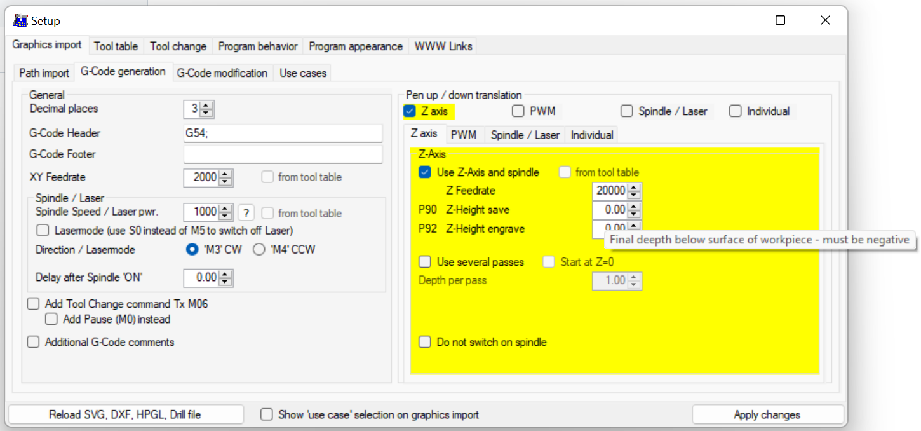Toggle 'Use several passes' checkbox
This screenshot has height=431, width=921.
tap(425, 262)
